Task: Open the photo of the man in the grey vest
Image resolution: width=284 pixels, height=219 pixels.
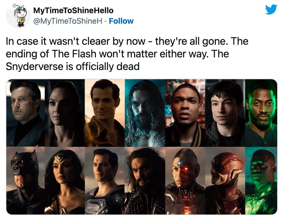Action: [x=26, y=113]
